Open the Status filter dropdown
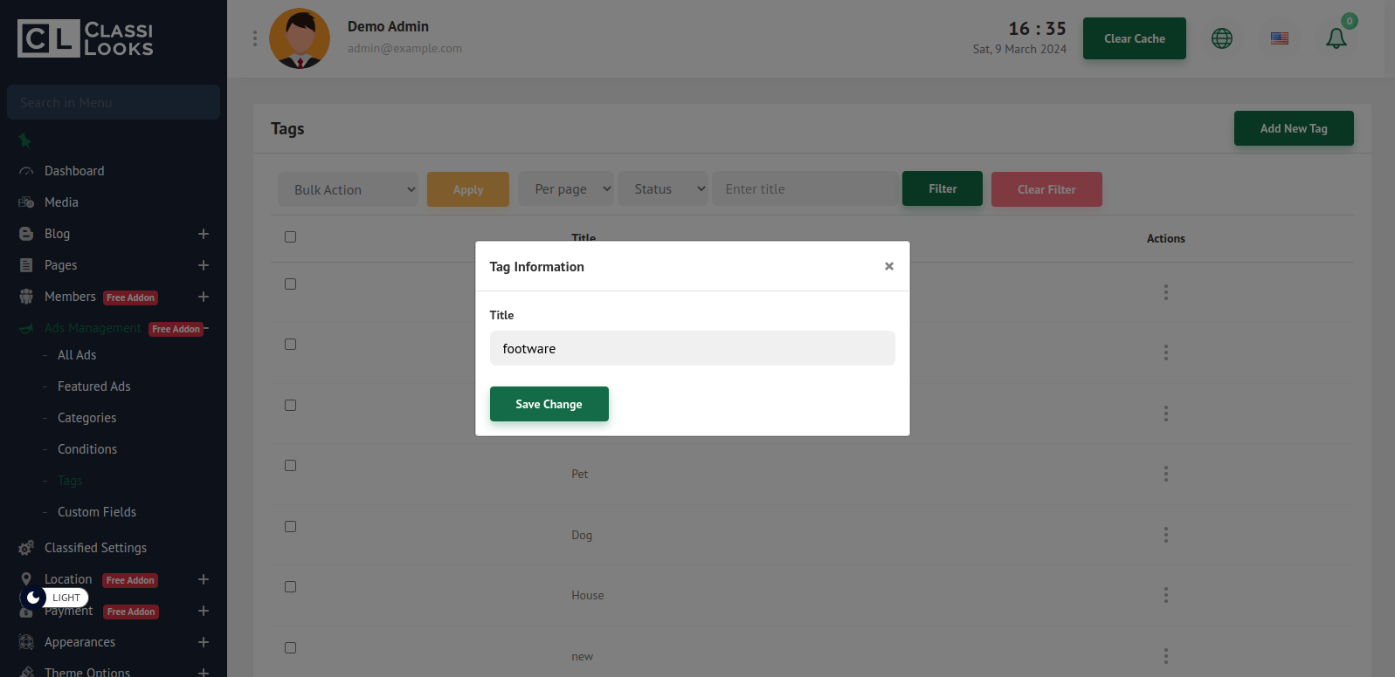The image size is (1395, 677). (662, 189)
